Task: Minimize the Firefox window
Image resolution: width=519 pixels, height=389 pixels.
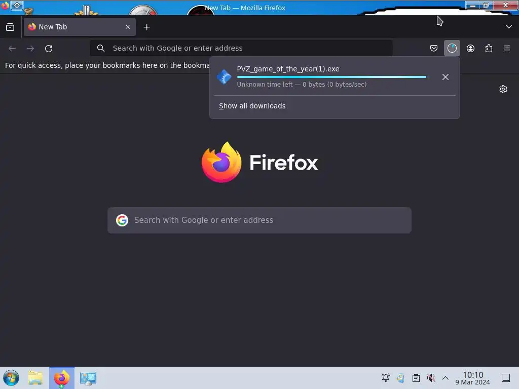Action: coord(473,5)
